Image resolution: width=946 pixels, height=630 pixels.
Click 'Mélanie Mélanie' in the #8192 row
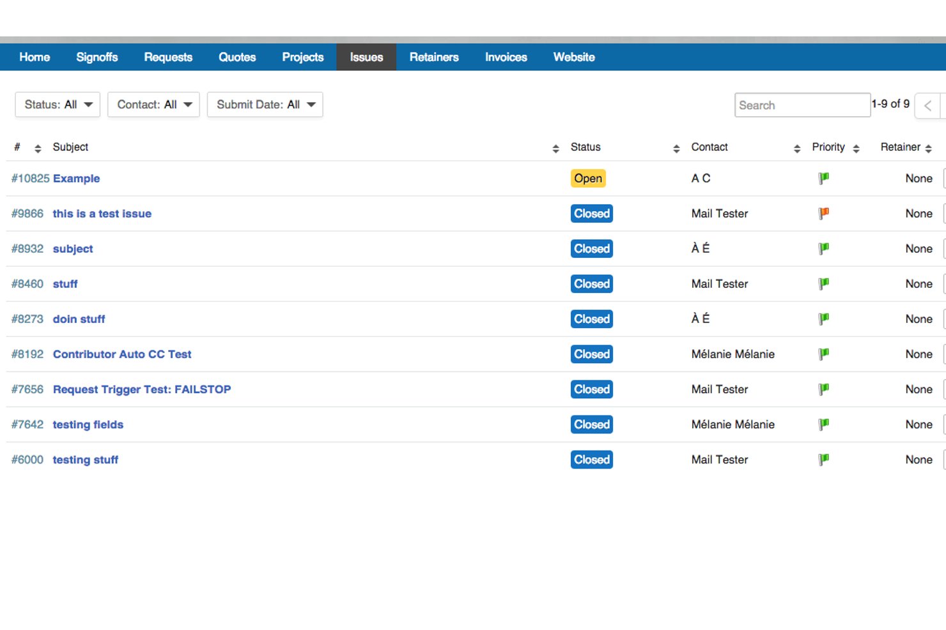point(733,354)
